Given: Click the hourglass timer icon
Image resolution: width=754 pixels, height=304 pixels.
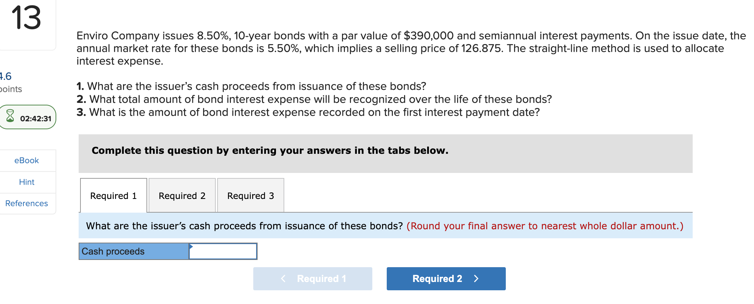Looking at the screenshot, I should 10,117.
